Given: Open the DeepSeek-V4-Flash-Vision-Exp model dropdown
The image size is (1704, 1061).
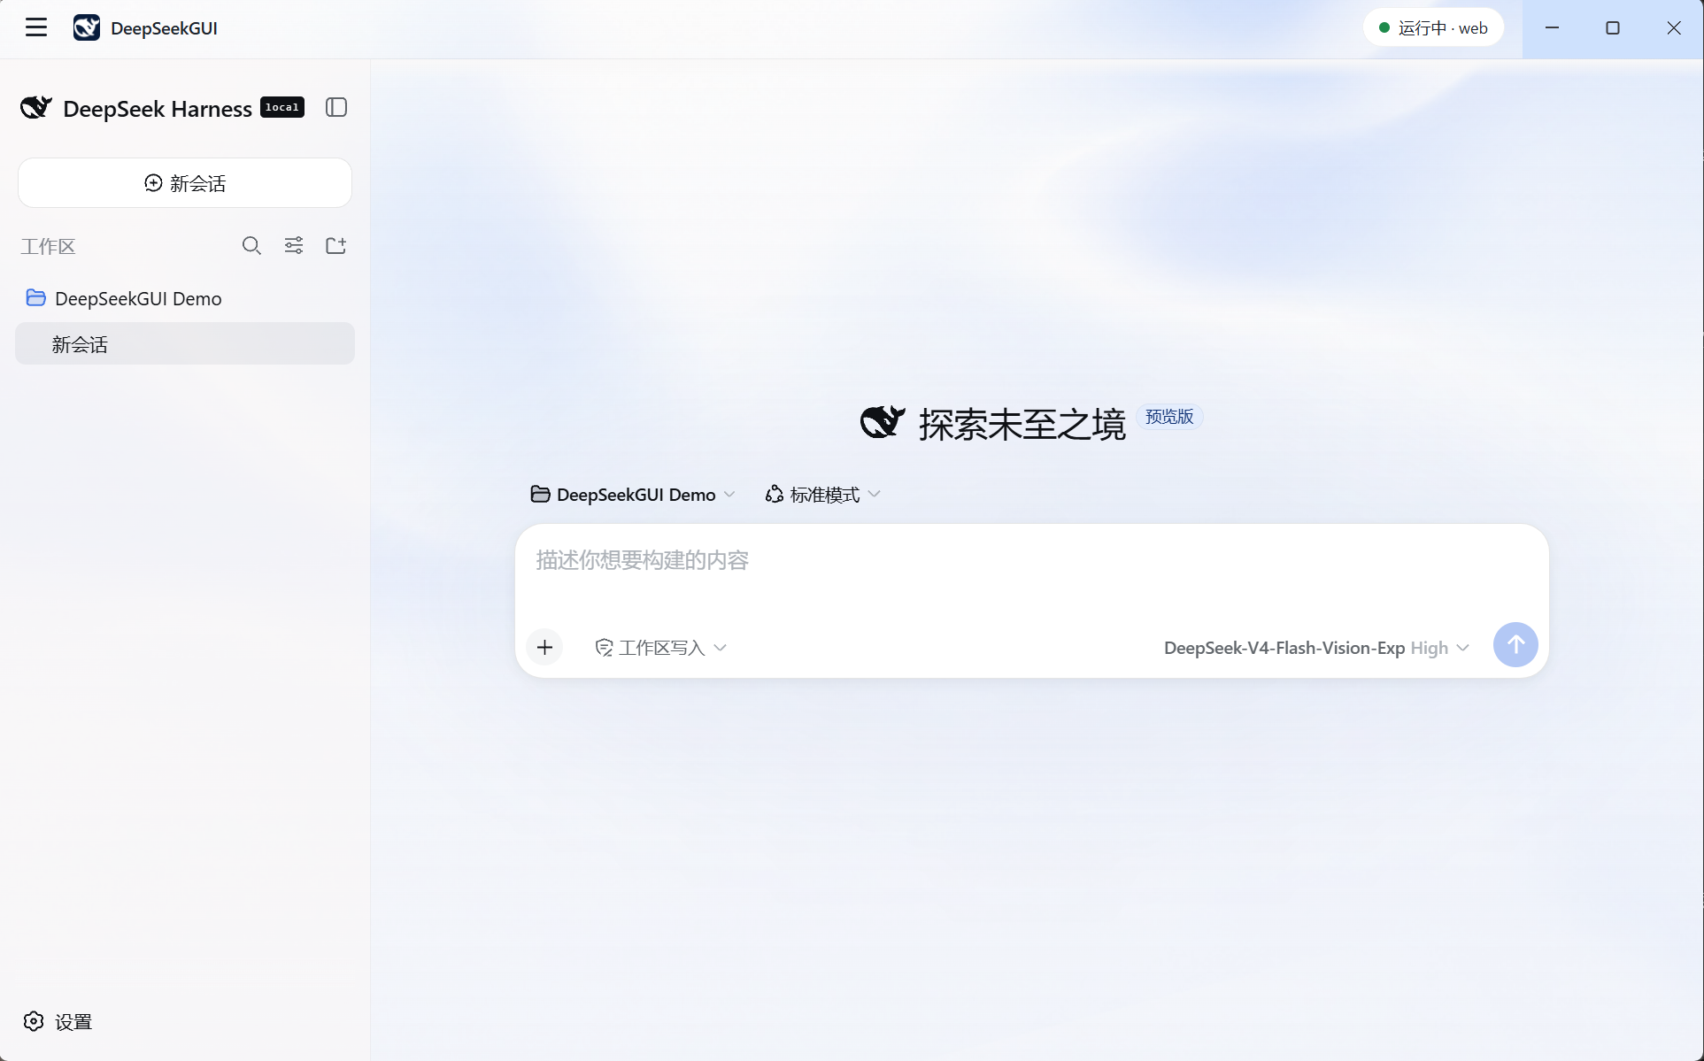Looking at the screenshot, I should click(x=1316, y=647).
